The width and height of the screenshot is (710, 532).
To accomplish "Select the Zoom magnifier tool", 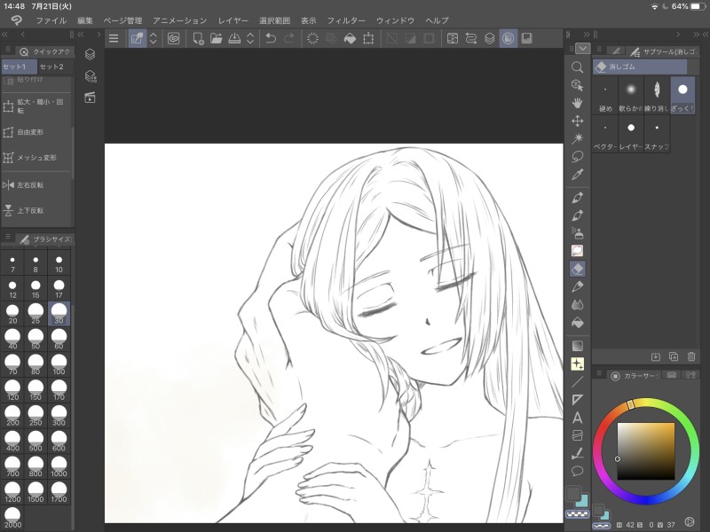I will point(577,67).
